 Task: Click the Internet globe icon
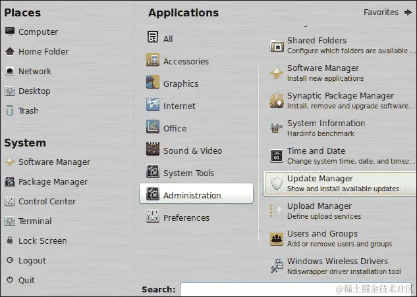click(x=153, y=104)
